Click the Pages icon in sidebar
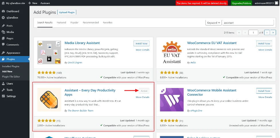Viewport: 280px width, 138px height. [x=3, y=39]
